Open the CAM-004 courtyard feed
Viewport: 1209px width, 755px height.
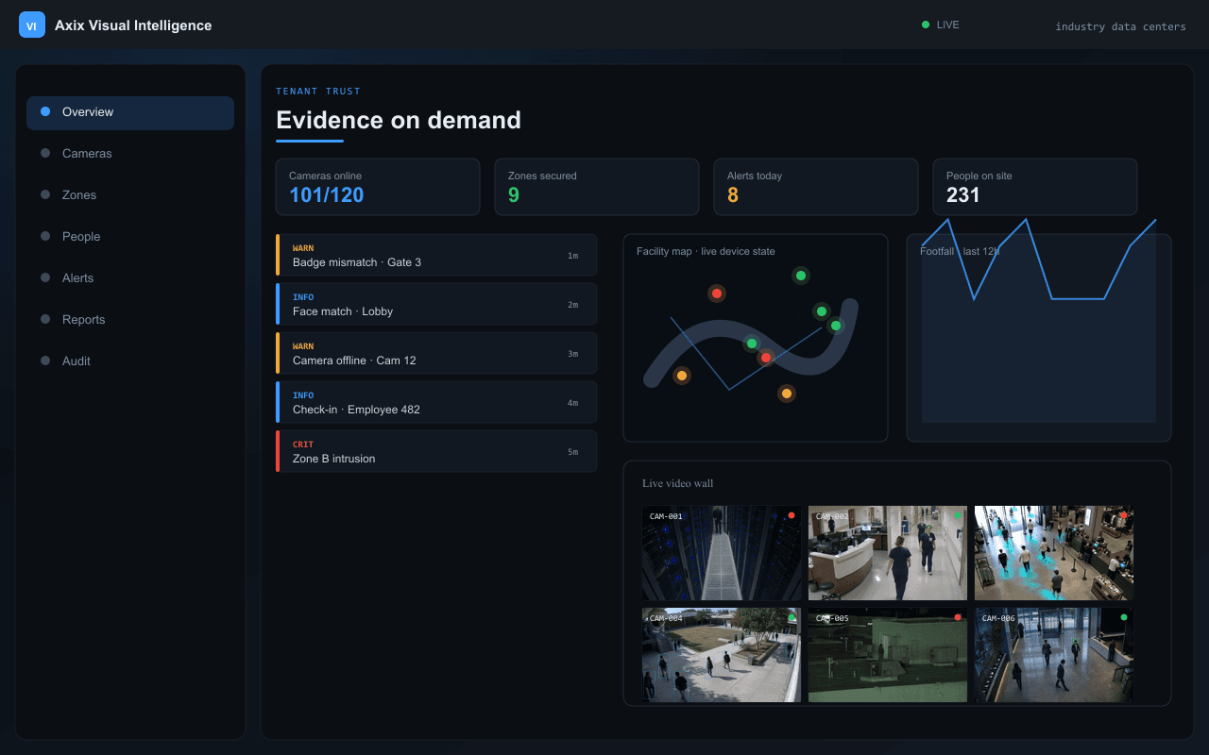pyautogui.click(x=722, y=655)
